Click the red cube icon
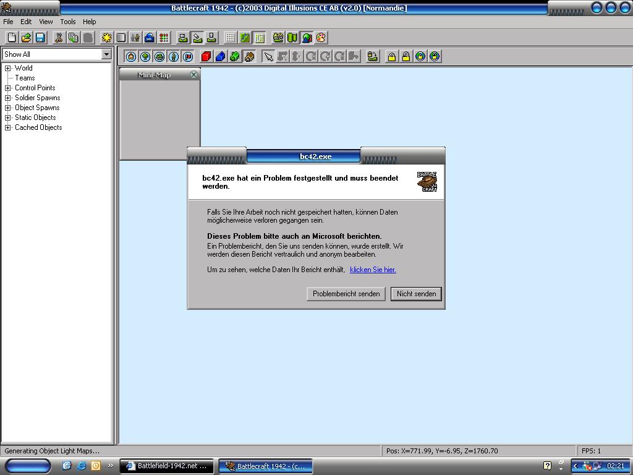 [206, 56]
